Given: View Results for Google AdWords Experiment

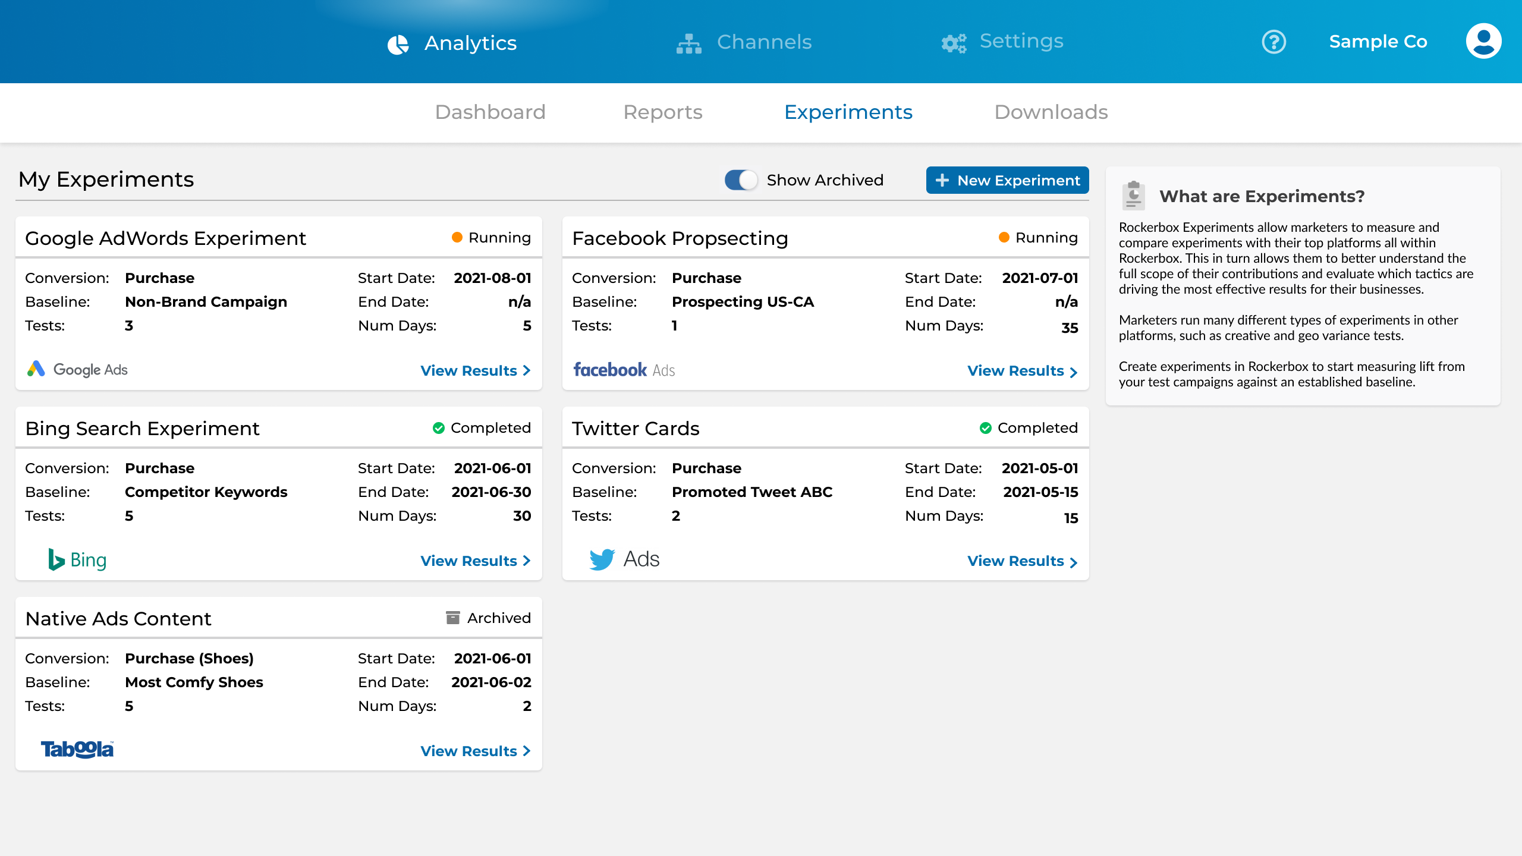Looking at the screenshot, I should 475,371.
